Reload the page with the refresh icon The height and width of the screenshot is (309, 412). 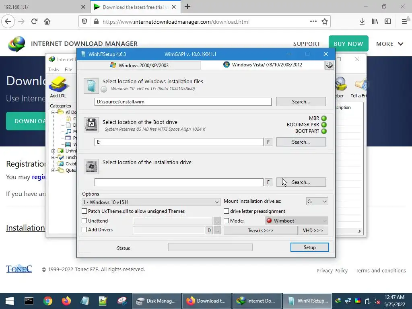(x=34, y=22)
